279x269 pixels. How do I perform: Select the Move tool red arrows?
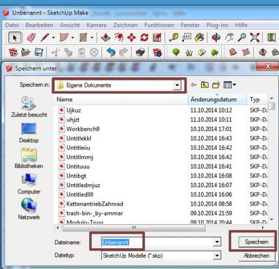pyautogui.click(x=132, y=38)
